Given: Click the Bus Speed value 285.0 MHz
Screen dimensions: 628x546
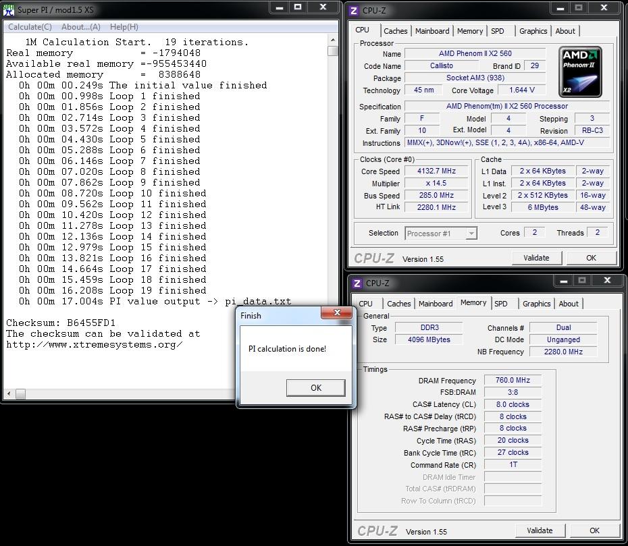Looking at the screenshot, I should (x=436, y=195).
